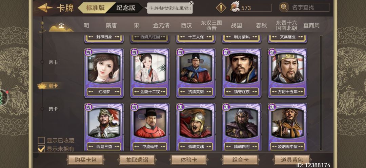
Task: Open 抽取遗诏 button
Action: [137, 160]
